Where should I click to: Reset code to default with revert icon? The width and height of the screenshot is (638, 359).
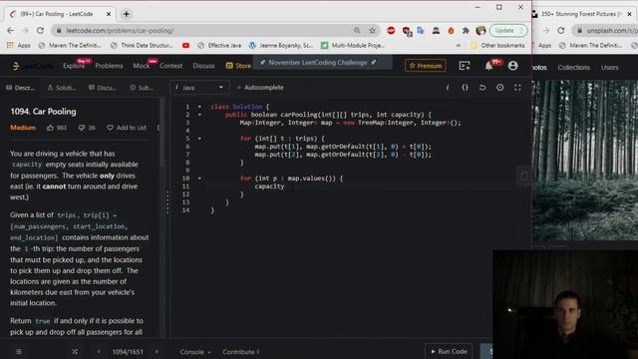click(x=482, y=88)
